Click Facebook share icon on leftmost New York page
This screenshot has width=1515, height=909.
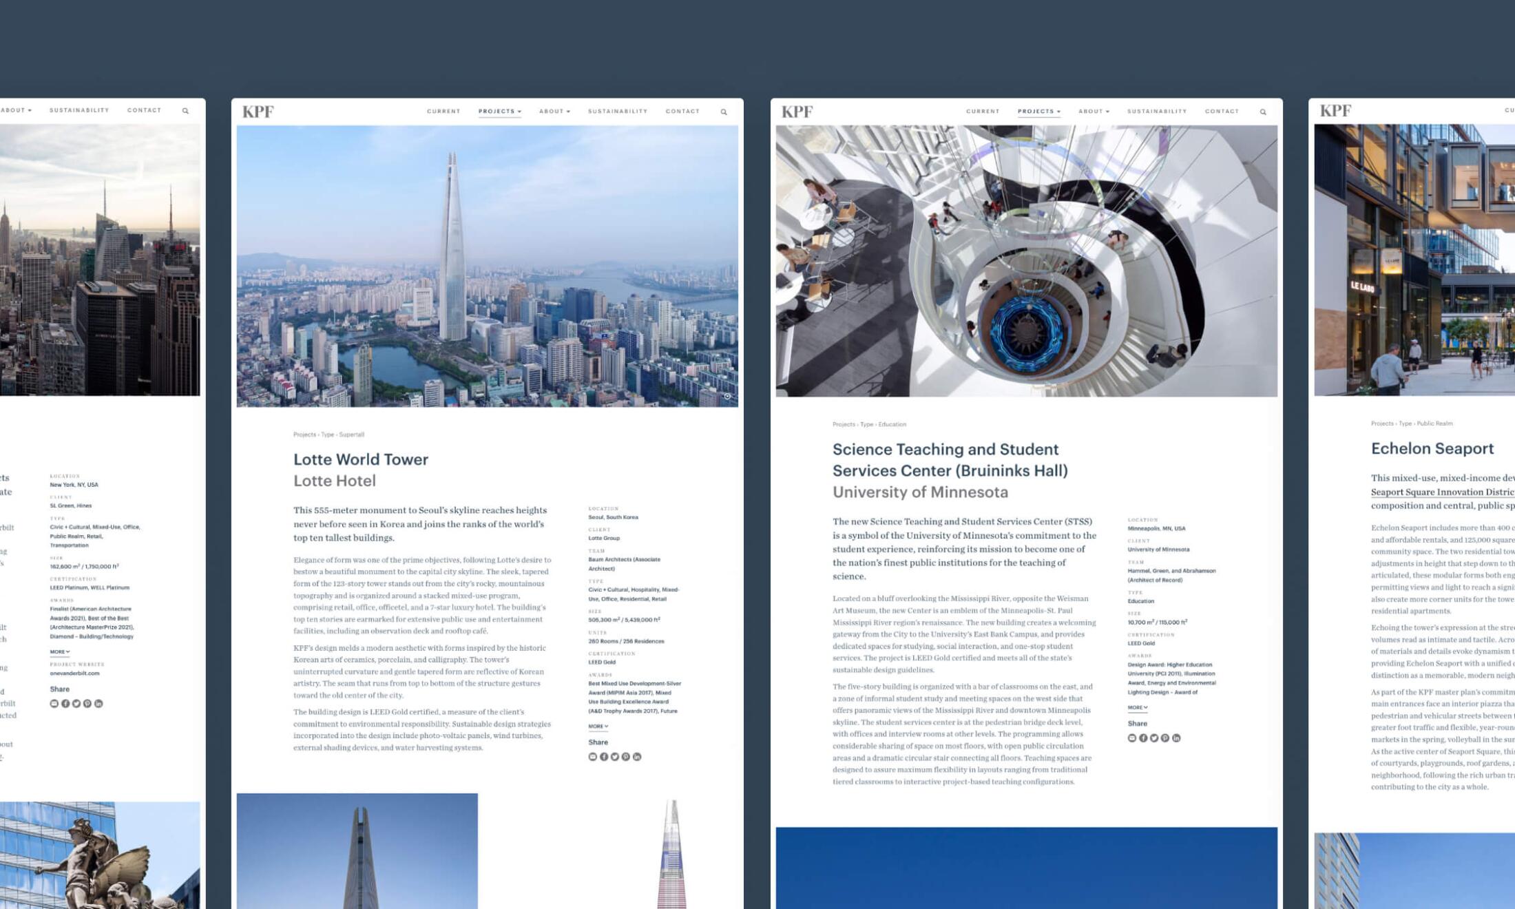pyautogui.click(x=65, y=704)
